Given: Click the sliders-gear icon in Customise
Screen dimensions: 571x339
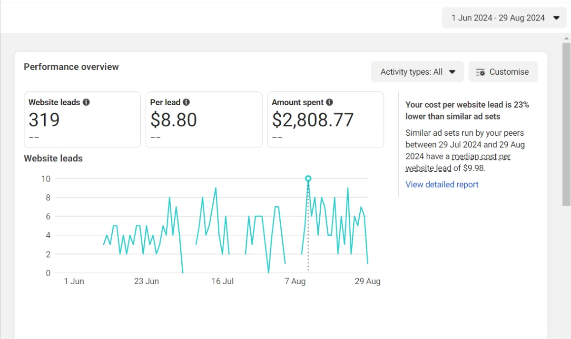Looking at the screenshot, I should (x=481, y=72).
